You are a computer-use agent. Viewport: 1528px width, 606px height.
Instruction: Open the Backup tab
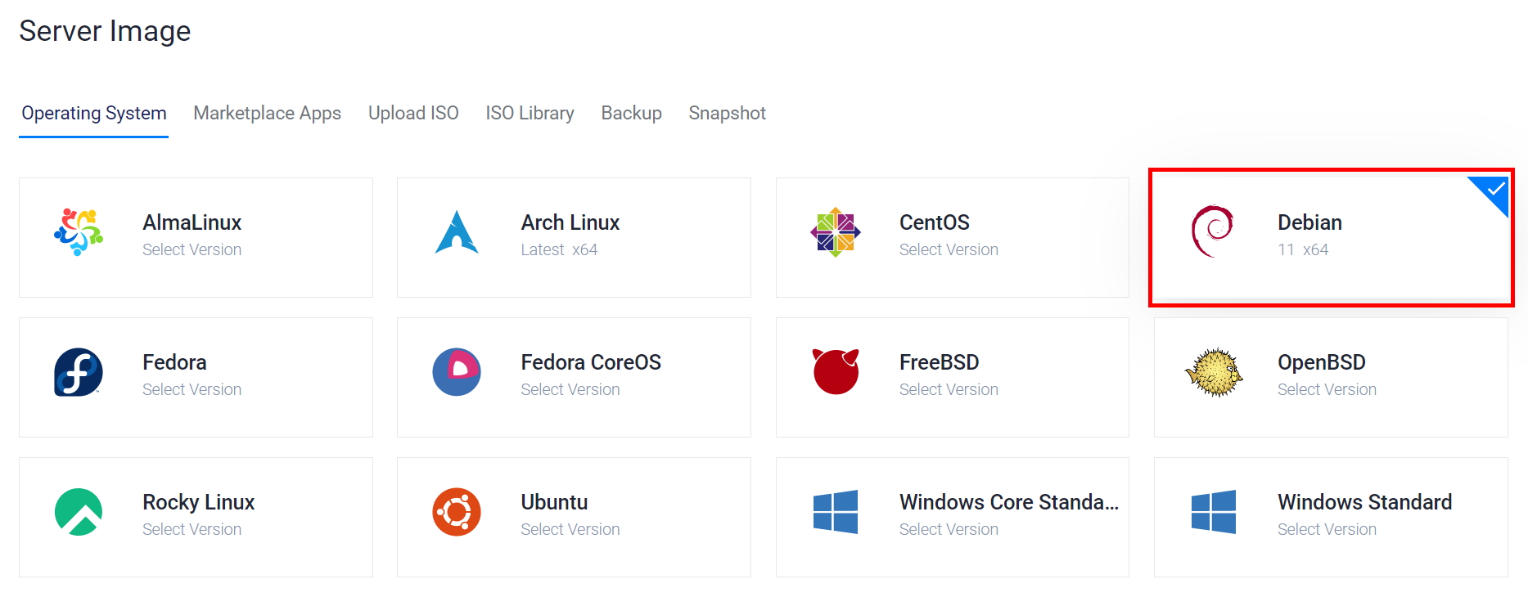pos(631,113)
